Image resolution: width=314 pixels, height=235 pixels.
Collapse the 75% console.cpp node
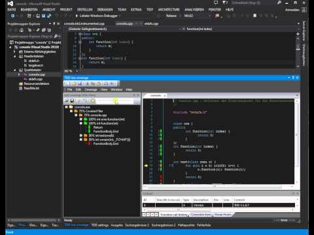click(76, 115)
